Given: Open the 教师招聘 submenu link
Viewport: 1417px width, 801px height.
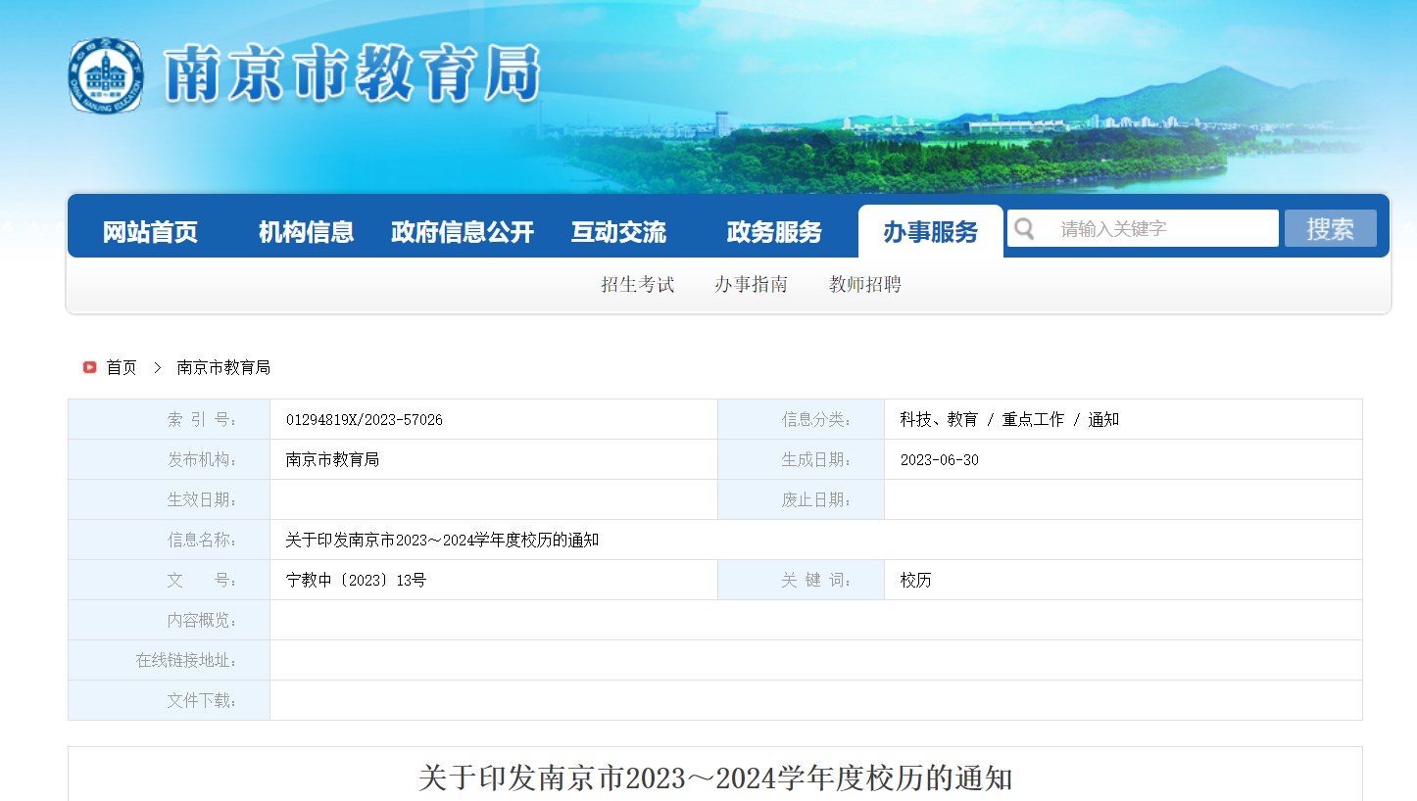Looking at the screenshot, I should pyautogui.click(x=865, y=285).
